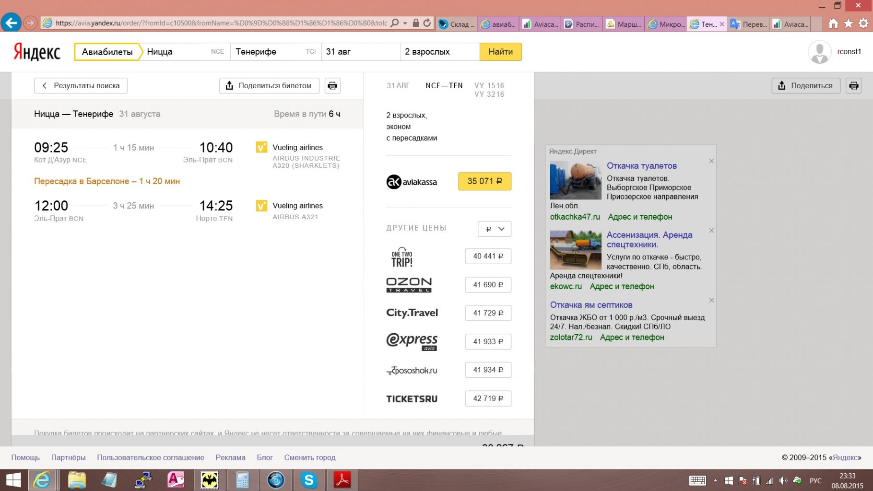This screenshot has width=873, height=491.
Task: Click the print icon next to Поделиться билетом
Action: [332, 86]
